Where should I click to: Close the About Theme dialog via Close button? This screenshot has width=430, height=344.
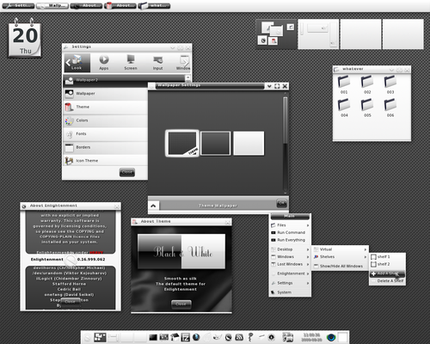(x=181, y=304)
